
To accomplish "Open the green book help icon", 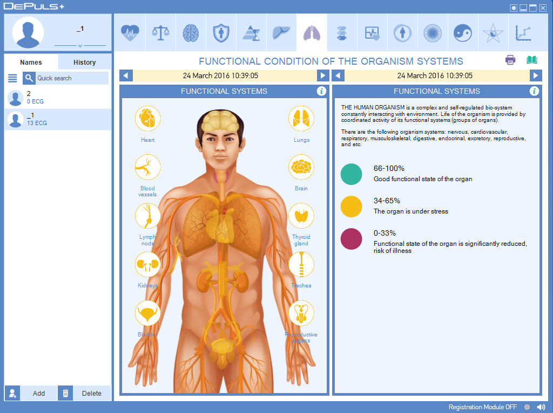I will (x=532, y=60).
